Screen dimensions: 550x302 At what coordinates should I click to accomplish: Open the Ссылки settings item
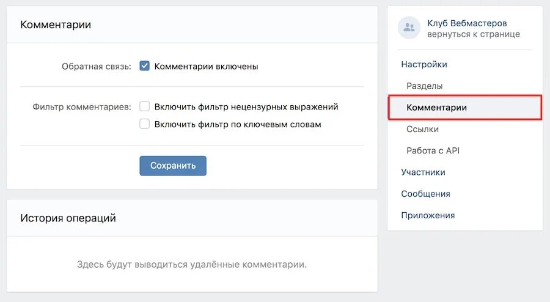(422, 129)
